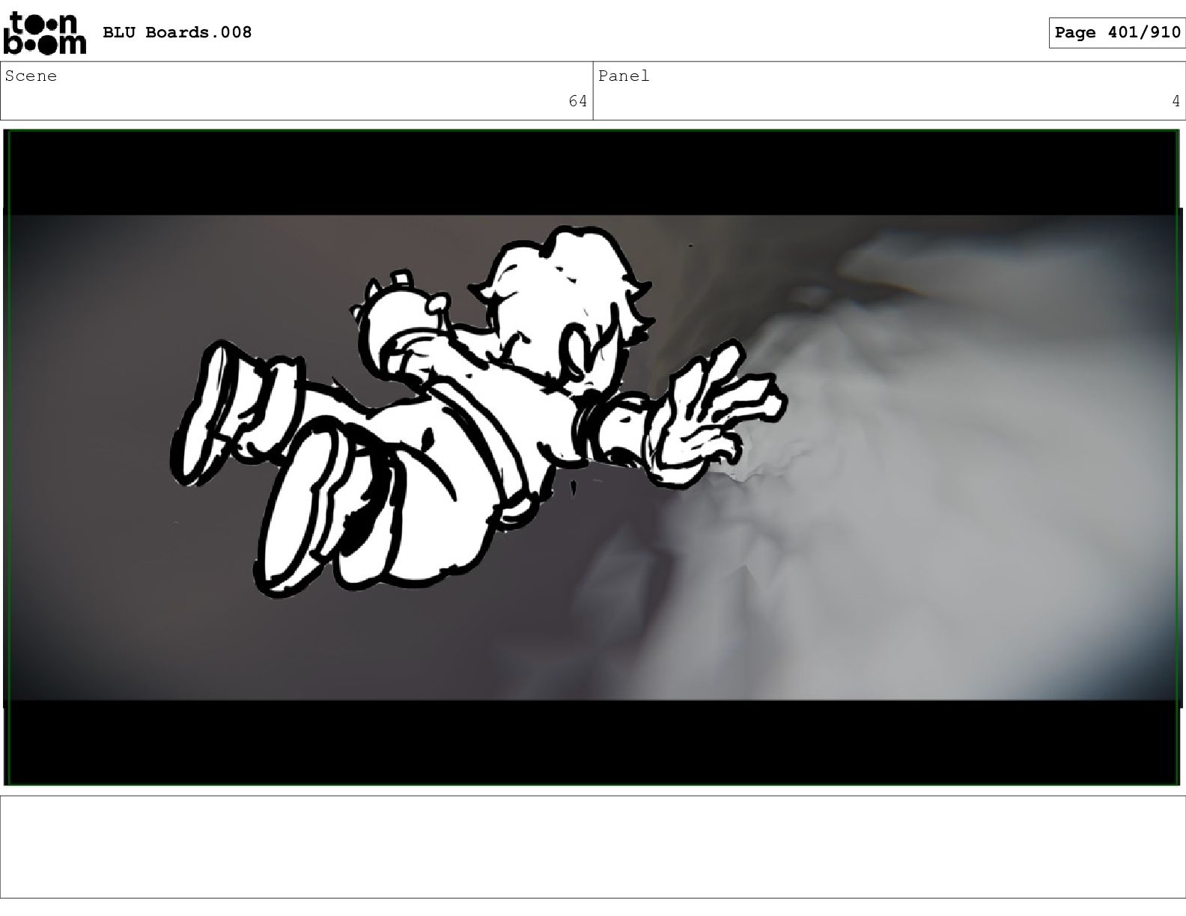Click the 'Panel' label
The height and width of the screenshot is (916, 1186).
pyautogui.click(x=624, y=76)
